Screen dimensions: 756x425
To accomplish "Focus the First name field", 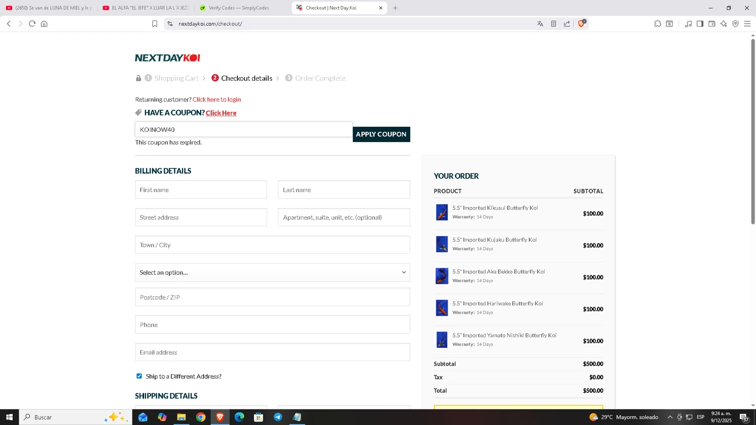I will (201, 190).
